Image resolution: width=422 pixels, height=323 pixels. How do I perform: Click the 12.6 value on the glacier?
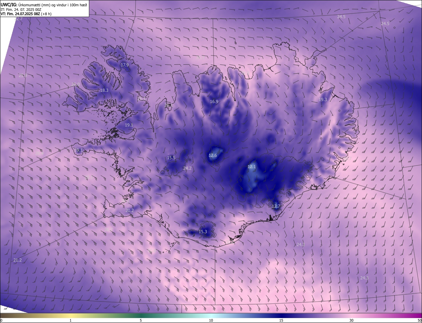(213, 155)
